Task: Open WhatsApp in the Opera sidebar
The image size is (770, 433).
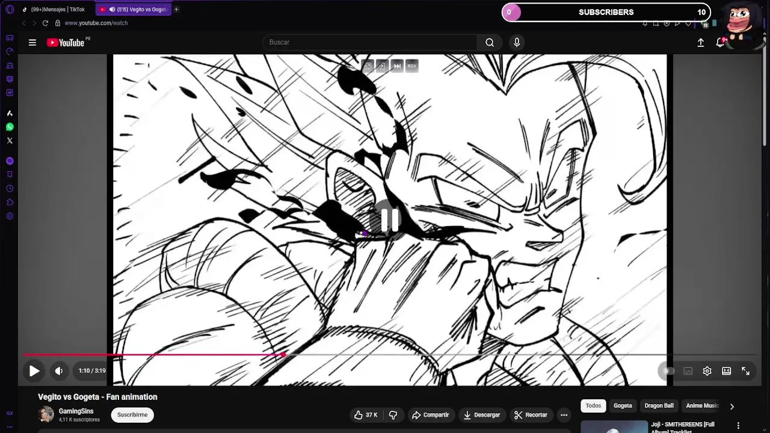Action: [x=10, y=127]
